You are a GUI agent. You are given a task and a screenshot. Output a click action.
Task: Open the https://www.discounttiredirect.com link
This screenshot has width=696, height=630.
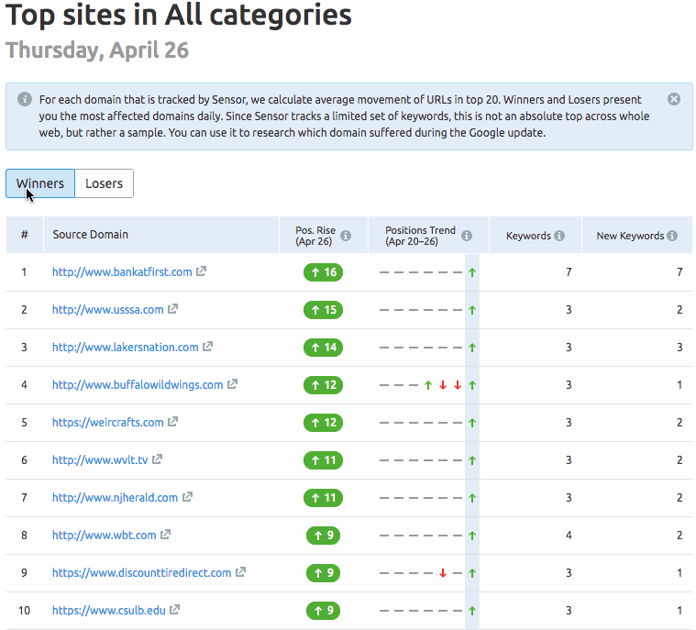(x=141, y=573)
